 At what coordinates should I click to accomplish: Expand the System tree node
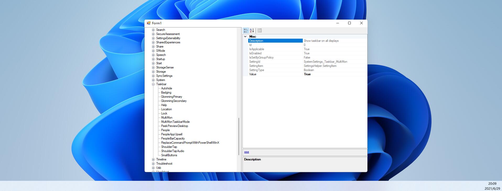(x=153, y=80)
